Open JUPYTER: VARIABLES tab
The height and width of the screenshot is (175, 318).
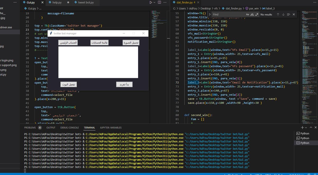[111, 128]
